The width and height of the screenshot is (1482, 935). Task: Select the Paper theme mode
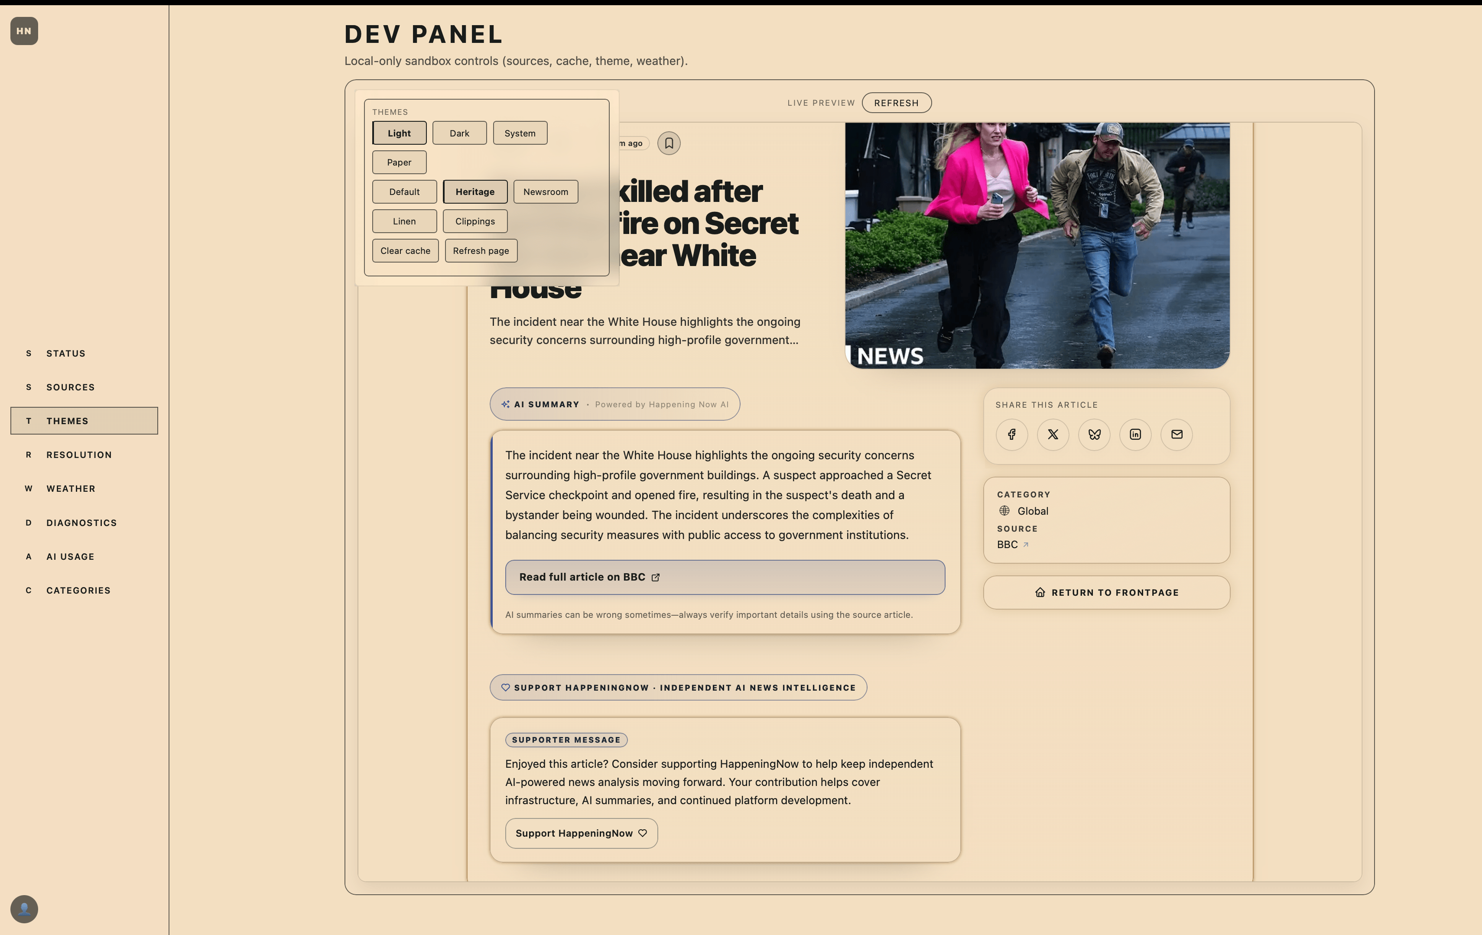[400, 162]
